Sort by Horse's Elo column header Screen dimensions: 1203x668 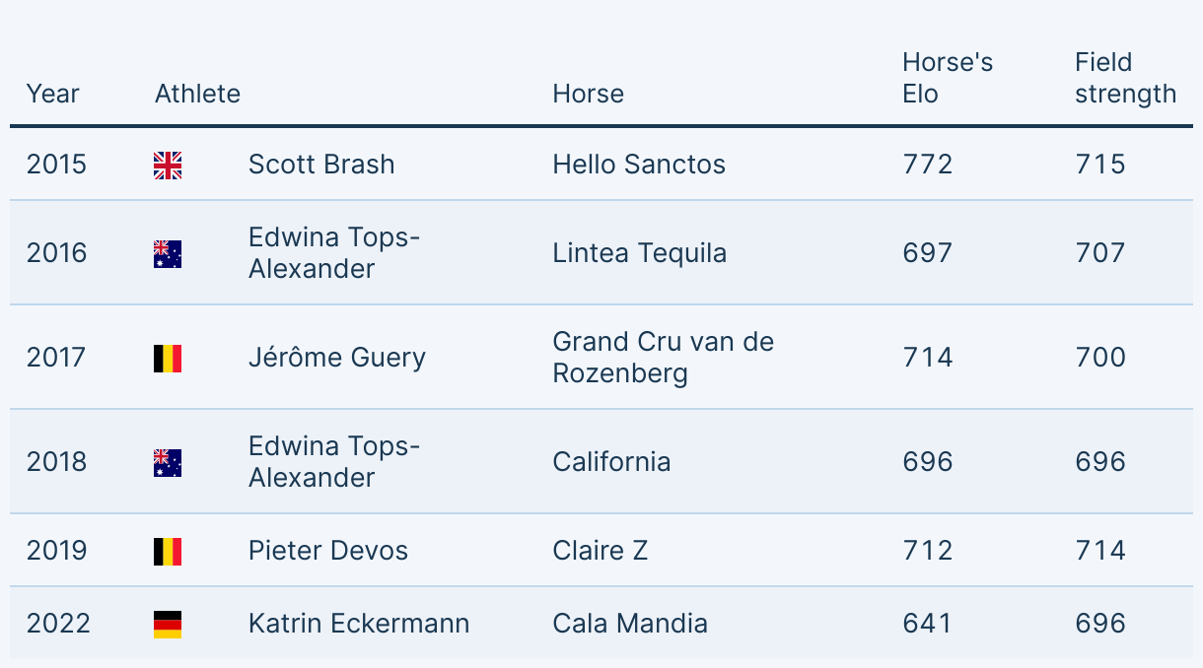(948, 78)
